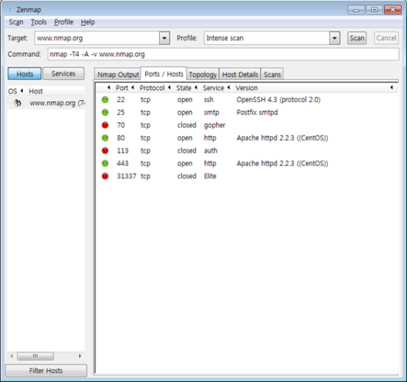The image size is (407, 382).
Task: Click the red closed status icon for port 113
Action: click(105, 150)
